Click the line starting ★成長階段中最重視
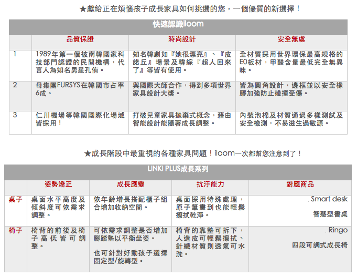The image size is (357, 277). tap(192, 153)
